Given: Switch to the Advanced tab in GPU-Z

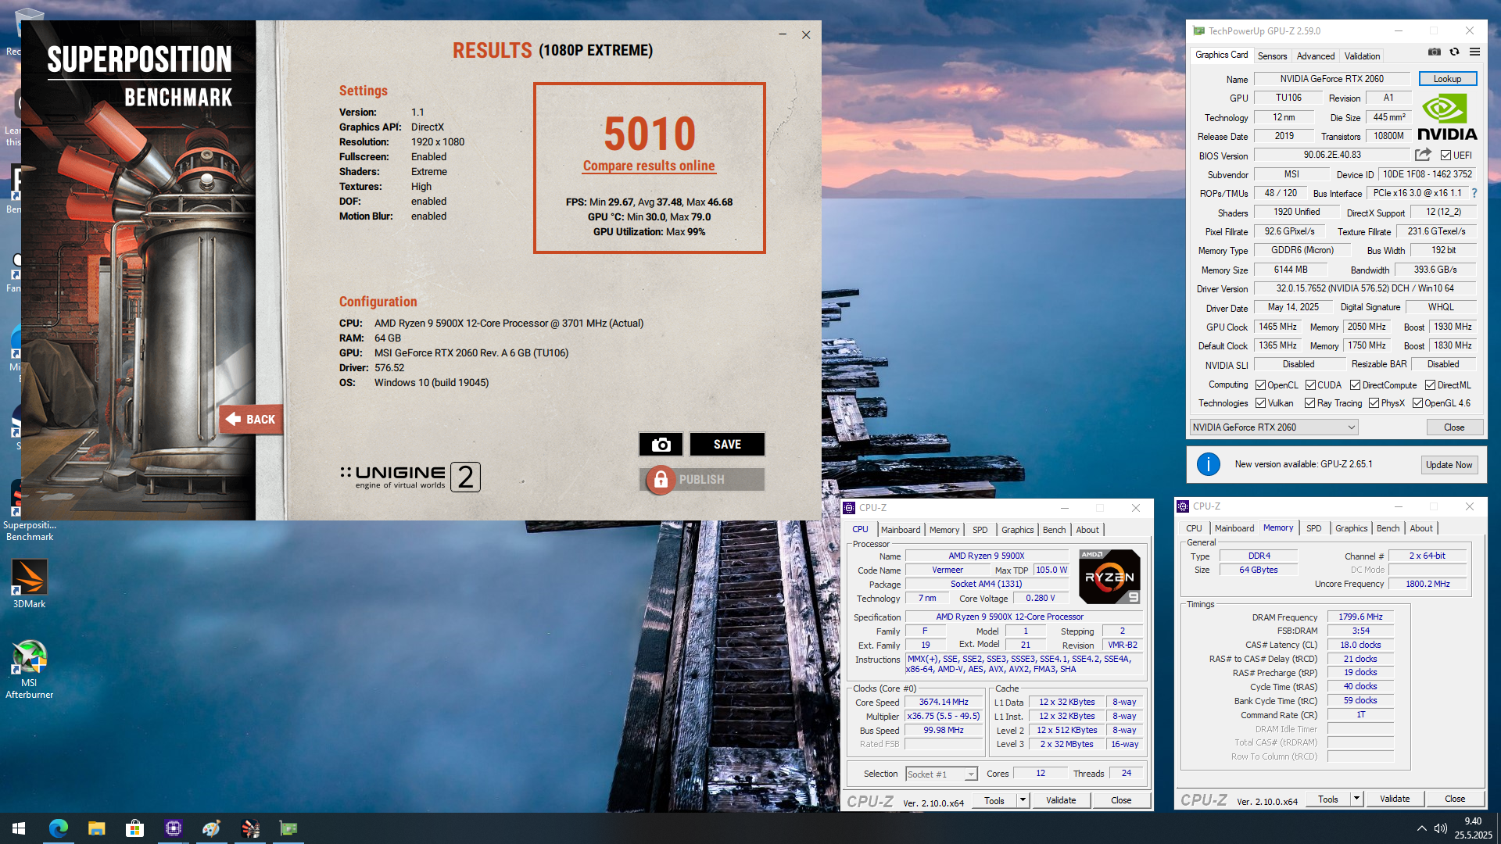Looking at the screenshot, I should (1316, 56).
